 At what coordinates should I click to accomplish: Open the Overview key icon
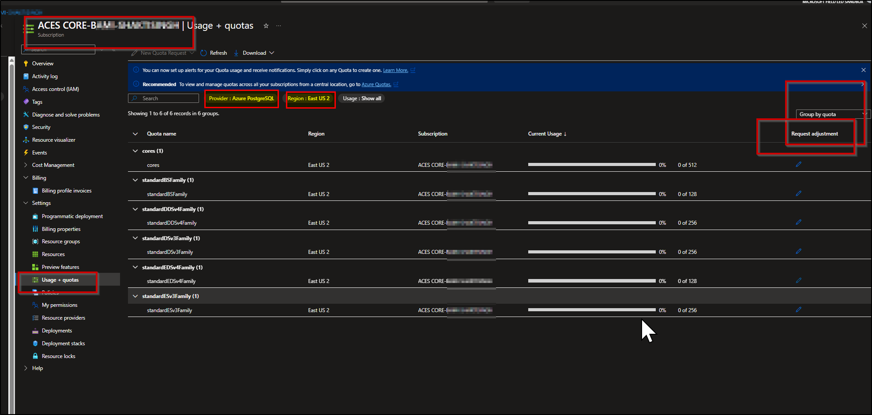click(26, 64)
